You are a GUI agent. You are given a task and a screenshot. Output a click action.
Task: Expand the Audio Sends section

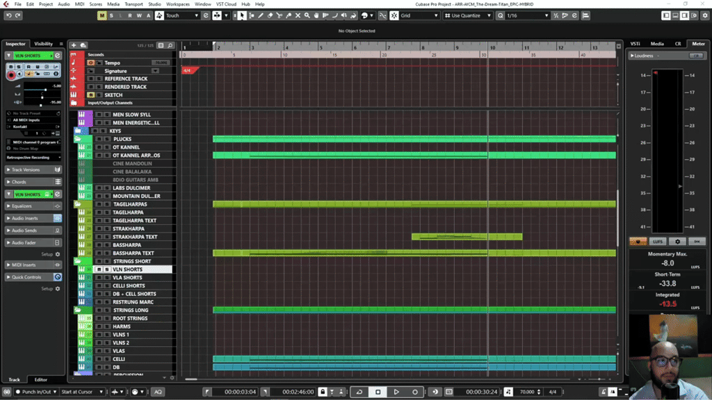point(33,231)
